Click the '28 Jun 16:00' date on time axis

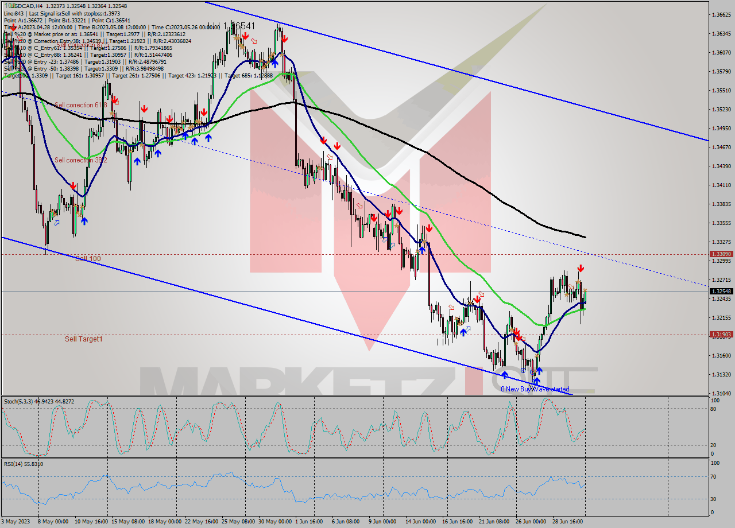567,522
